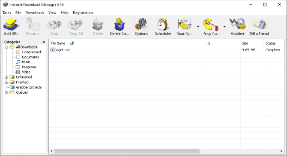Viewport: 287px width, 156px height.
Task: Click the Add URL toolbar icon
Action: [x=11, y=24]
